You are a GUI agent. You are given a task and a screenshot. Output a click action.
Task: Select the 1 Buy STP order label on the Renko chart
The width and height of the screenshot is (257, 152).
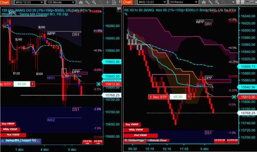158,97
